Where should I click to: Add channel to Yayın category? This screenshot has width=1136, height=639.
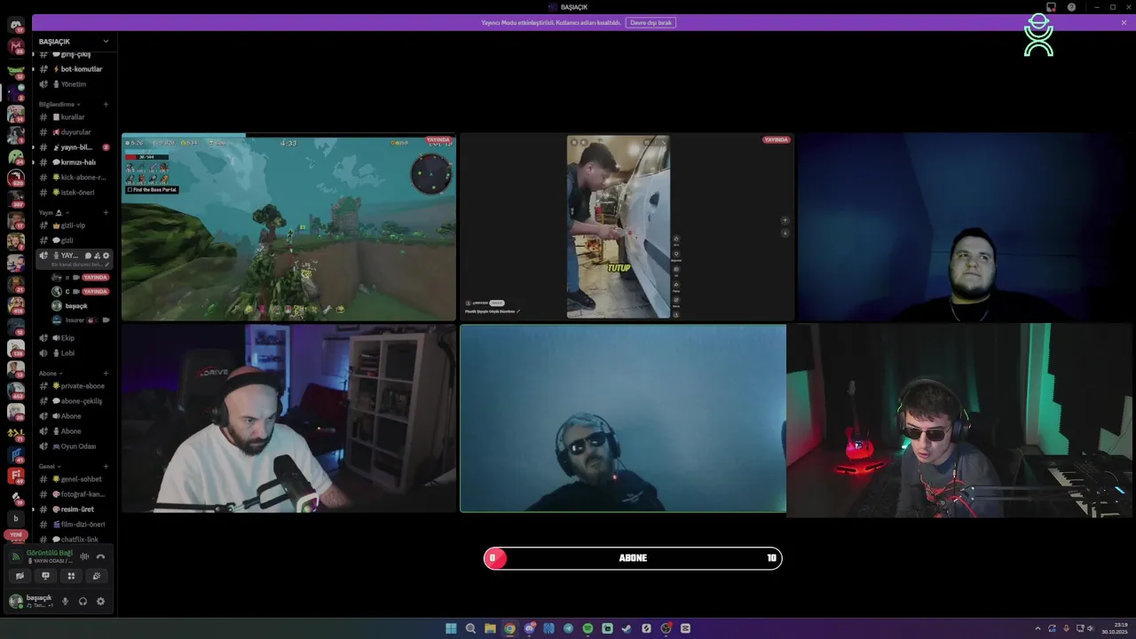[106, 213]
